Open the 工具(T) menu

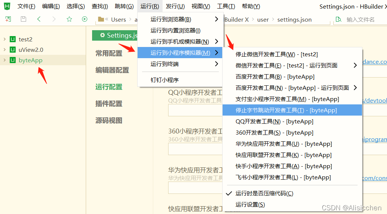click(x=226, y=6)
